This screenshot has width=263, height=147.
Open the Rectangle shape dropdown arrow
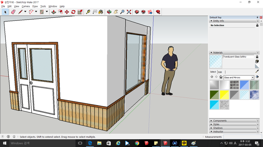pos(47,12)
